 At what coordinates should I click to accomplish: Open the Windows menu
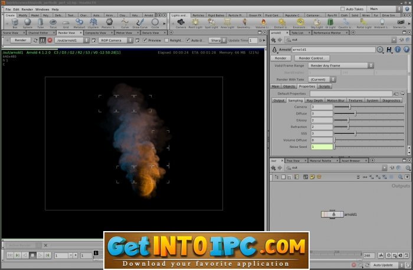click(x=42, y=9)
